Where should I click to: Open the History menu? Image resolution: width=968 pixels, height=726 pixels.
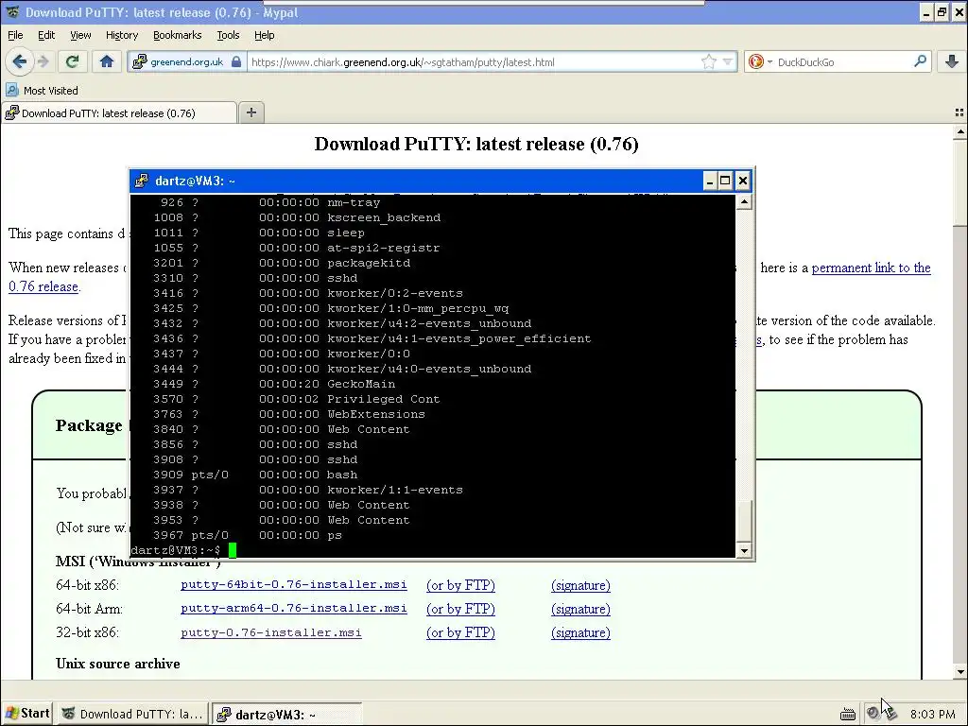click(x=122, y=35)
